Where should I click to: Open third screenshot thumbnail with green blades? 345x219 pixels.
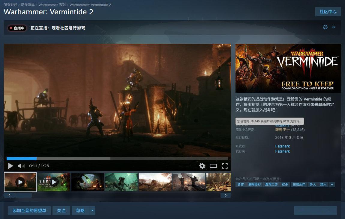(88, 182)
